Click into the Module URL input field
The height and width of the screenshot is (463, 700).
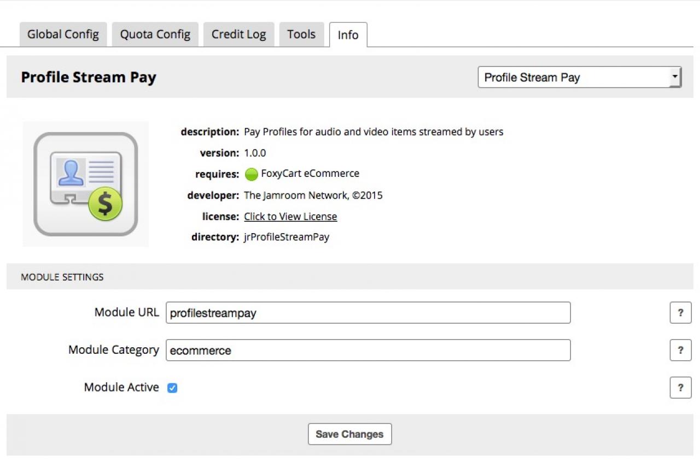pos(368,313)
